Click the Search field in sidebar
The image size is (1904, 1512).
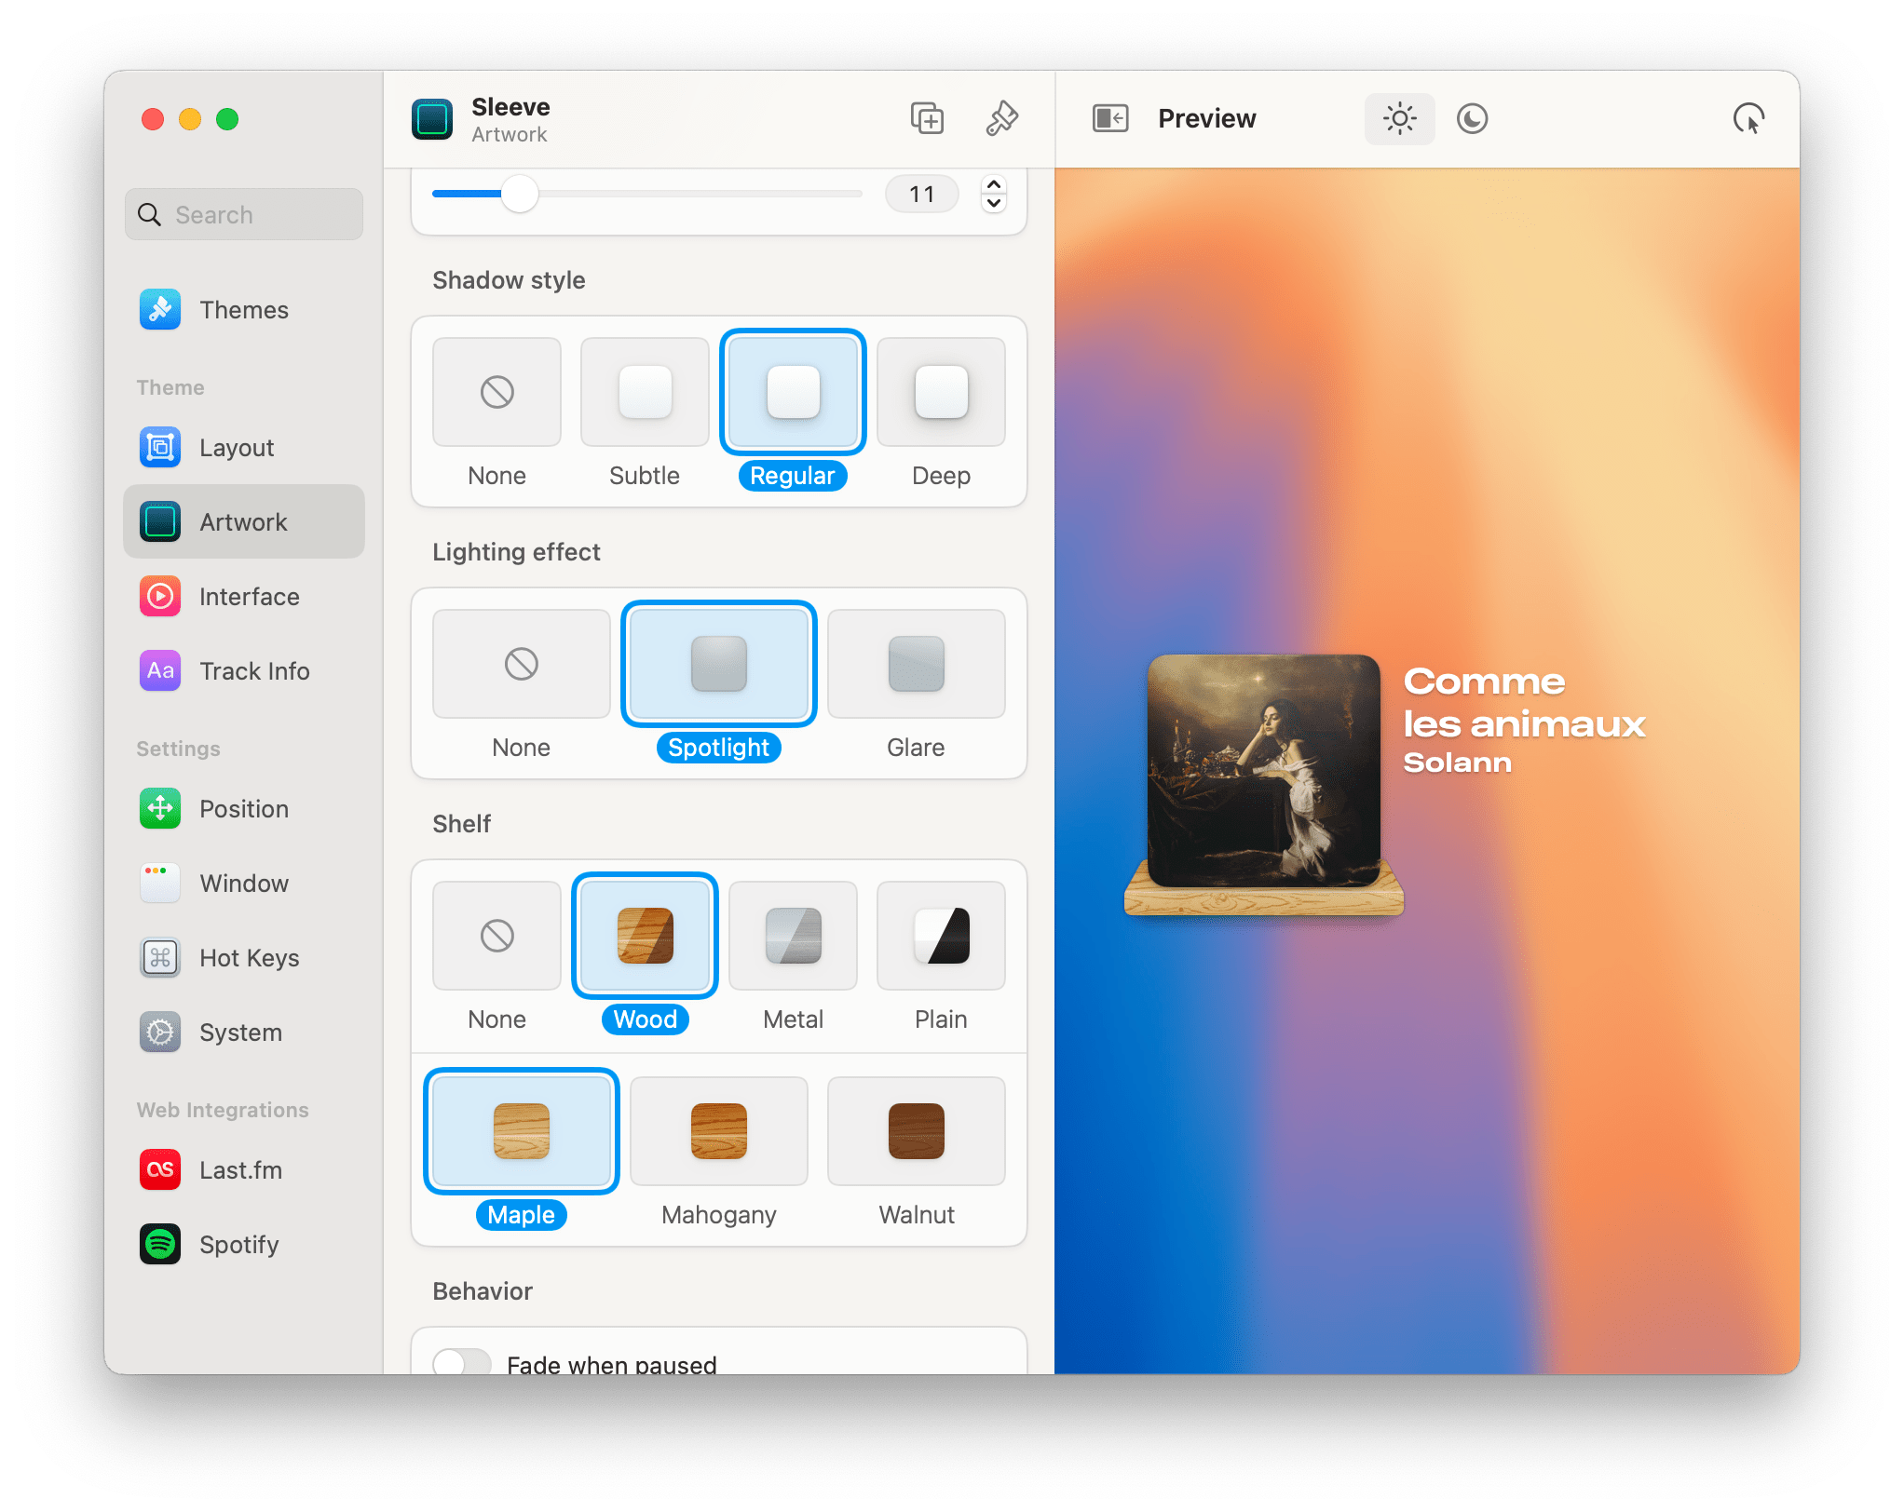click(x=244, y=215)
